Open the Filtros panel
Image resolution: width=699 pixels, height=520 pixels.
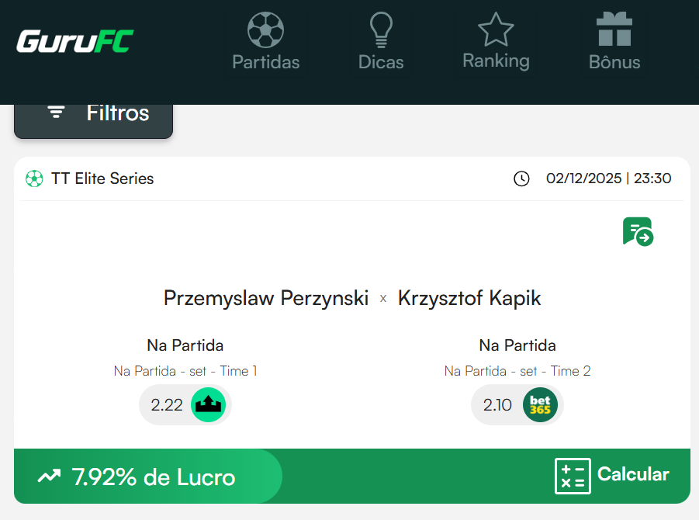tap(93, 113)
